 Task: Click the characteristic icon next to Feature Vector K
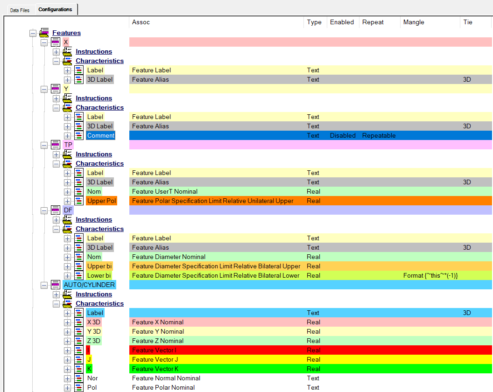(x=78, y=369)
